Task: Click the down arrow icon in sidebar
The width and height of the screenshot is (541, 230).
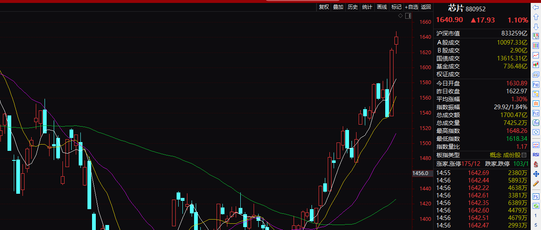Action: pyautogui.click(x=536, y=27)
